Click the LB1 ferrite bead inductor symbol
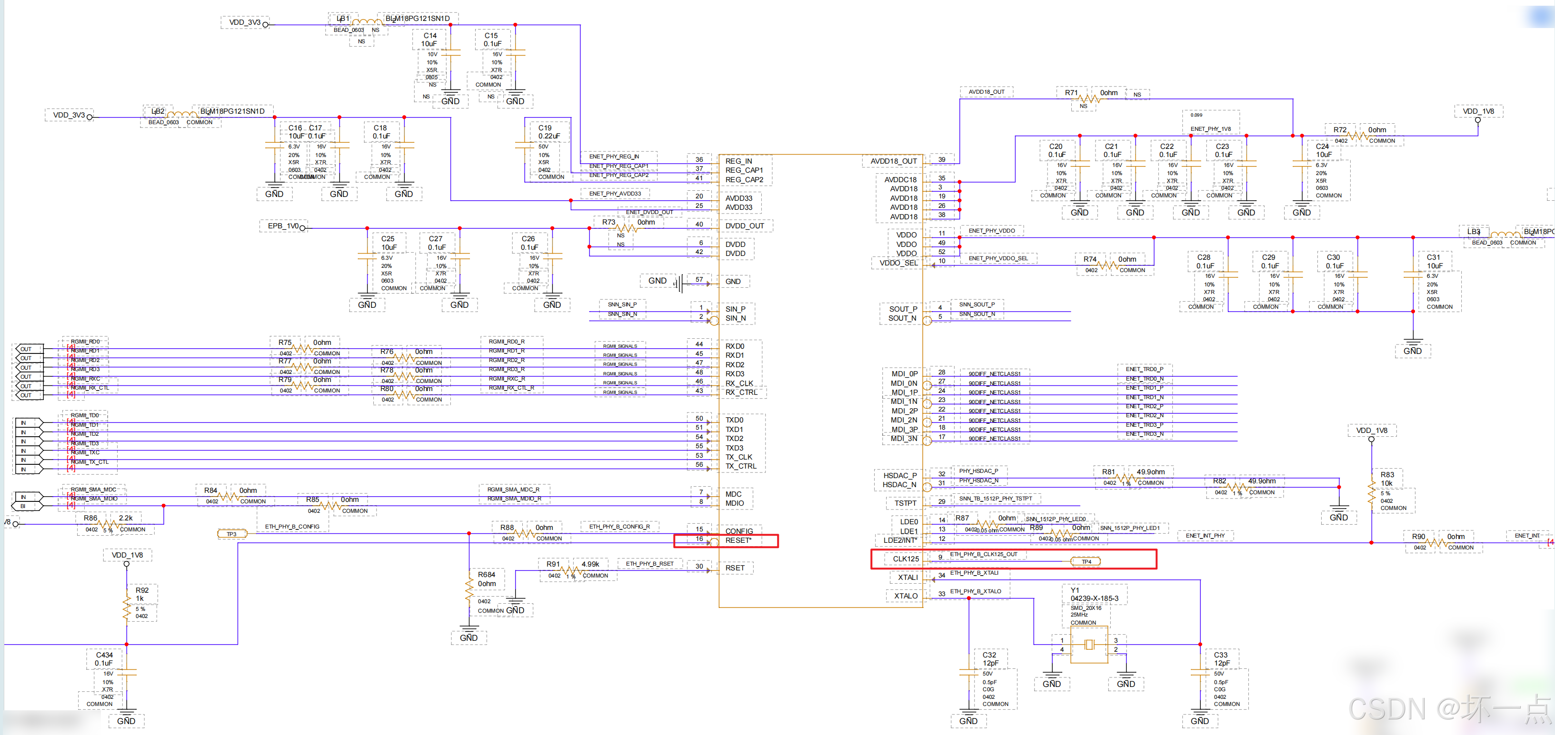The width and height of the screenshot is (1555, 735). coord(367,22)
